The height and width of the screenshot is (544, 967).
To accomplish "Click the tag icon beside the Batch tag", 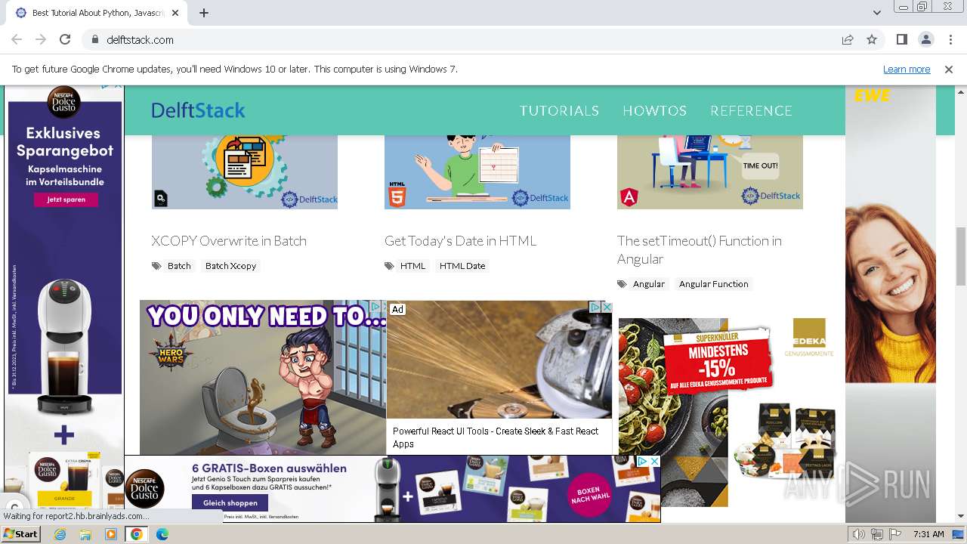I will (156, 266).
